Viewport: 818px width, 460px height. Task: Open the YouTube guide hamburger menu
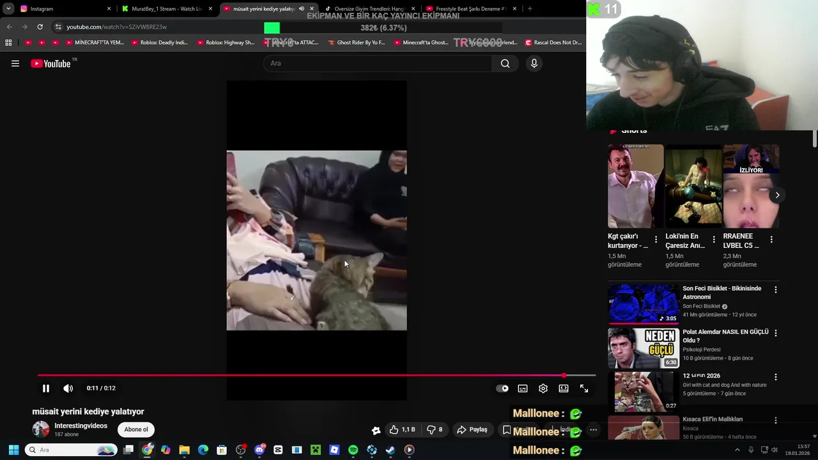tap(15, 63)
